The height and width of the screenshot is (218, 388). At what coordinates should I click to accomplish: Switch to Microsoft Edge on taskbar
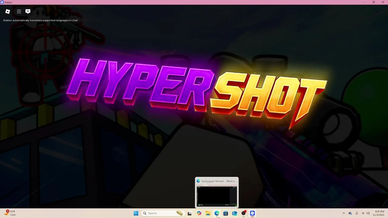217,213
